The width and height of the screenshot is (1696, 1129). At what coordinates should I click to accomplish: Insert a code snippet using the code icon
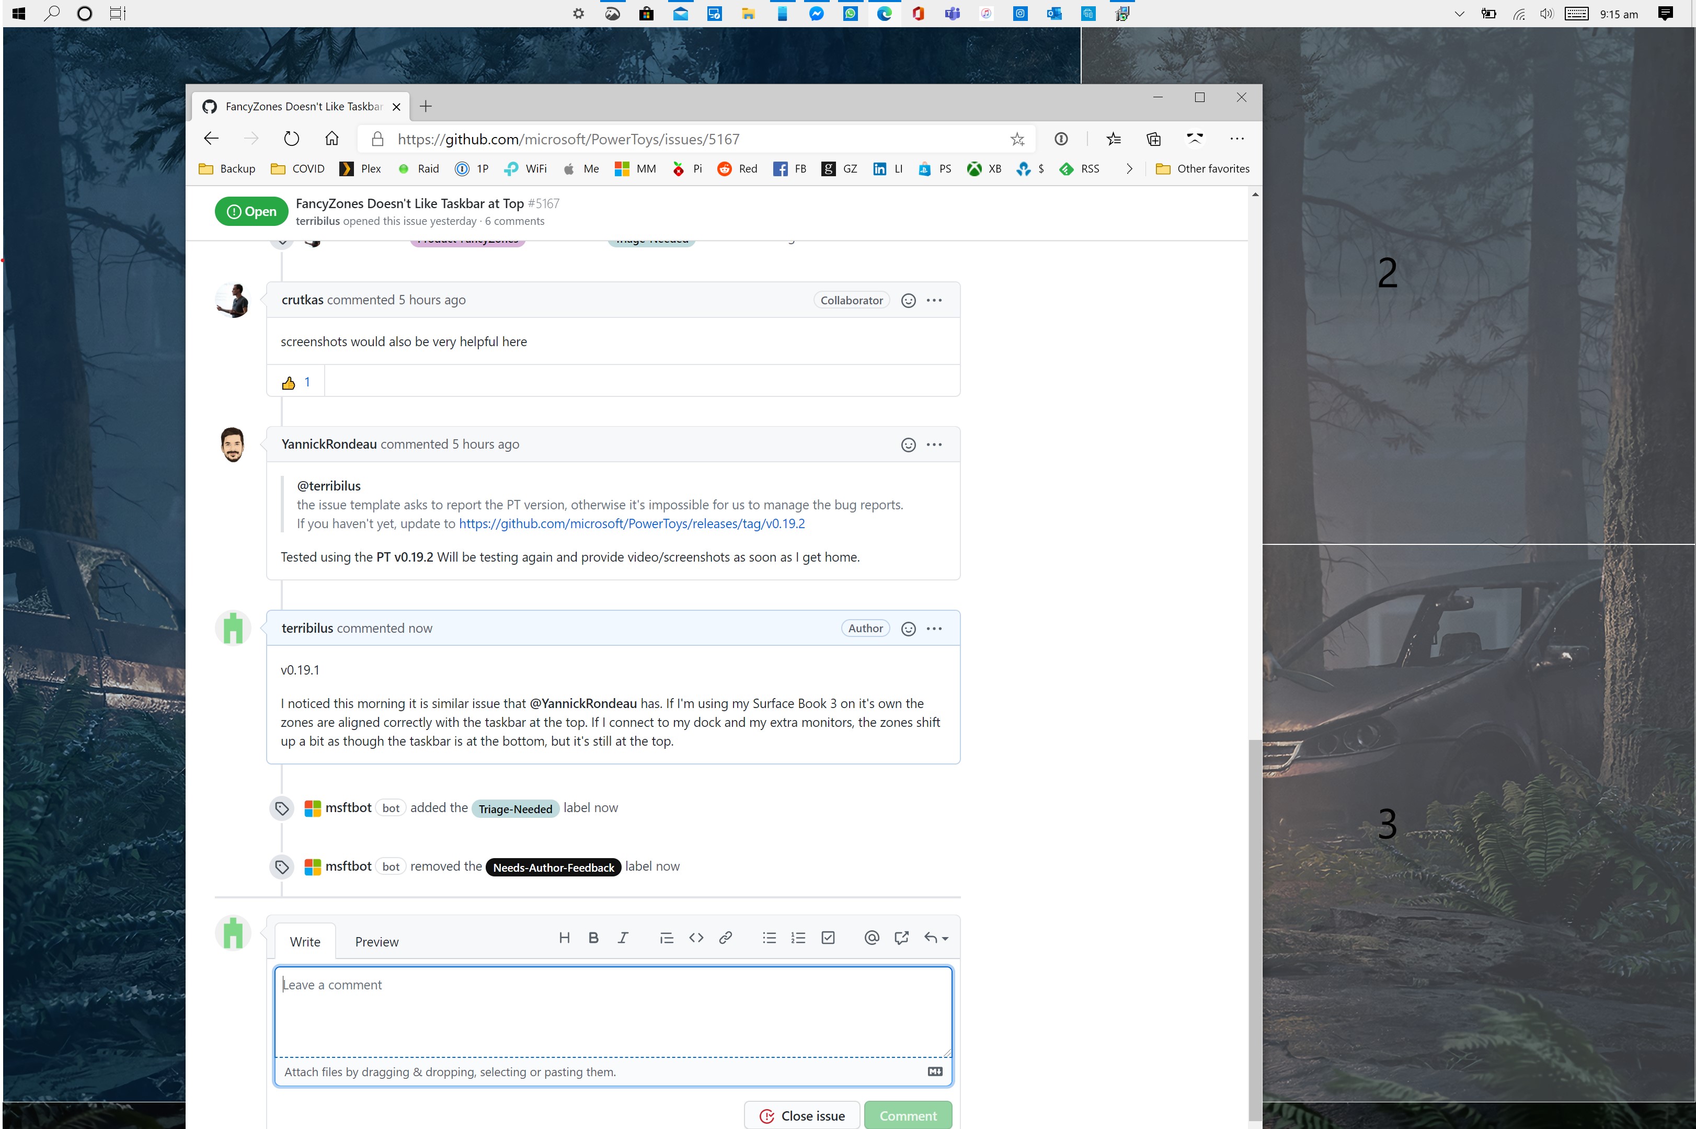point(695,938)
